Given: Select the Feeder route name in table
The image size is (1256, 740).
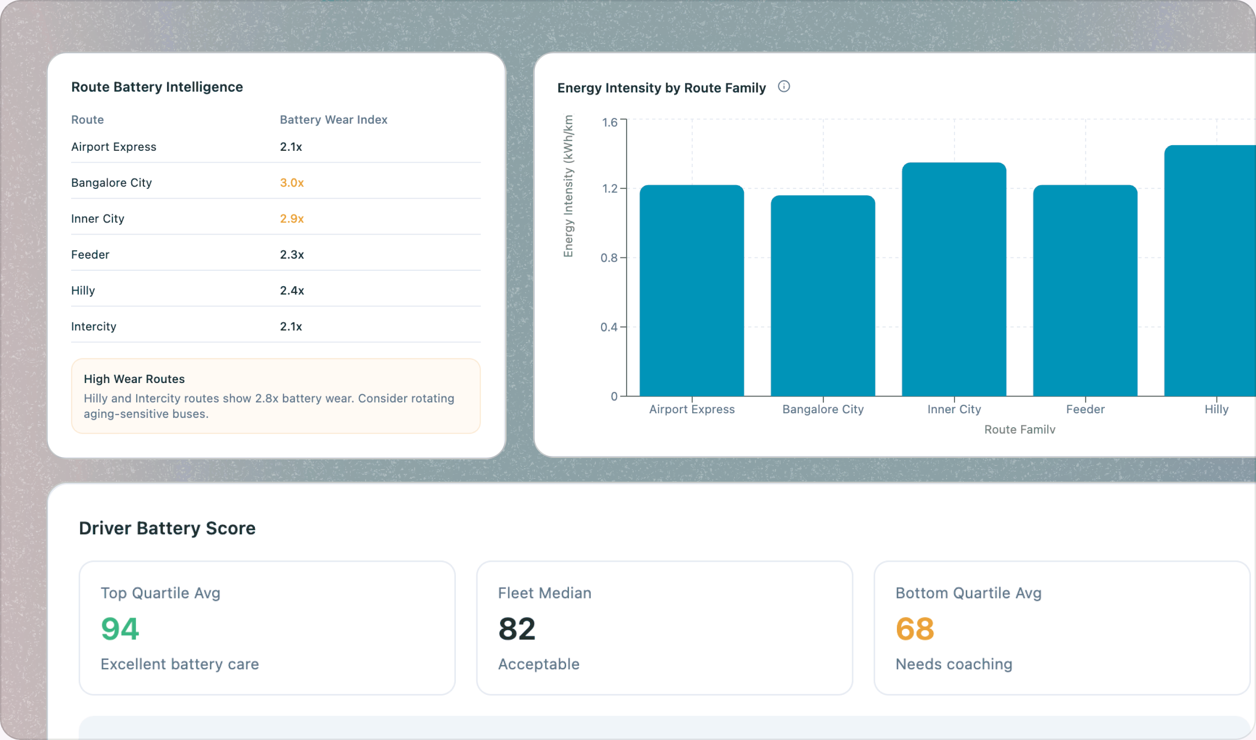Looking at the screenshot, I should click(90, 254).
